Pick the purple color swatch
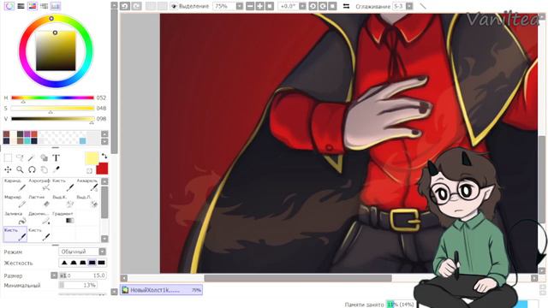Viewport: 548px width, 308px height. [27, 134]
